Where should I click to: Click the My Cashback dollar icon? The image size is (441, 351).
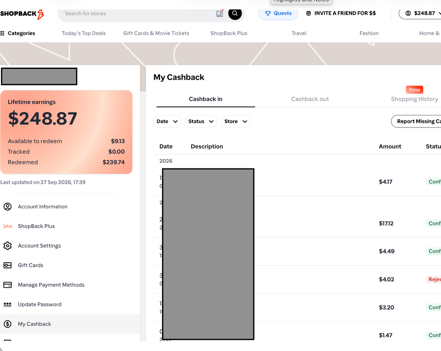pos(8,324)
